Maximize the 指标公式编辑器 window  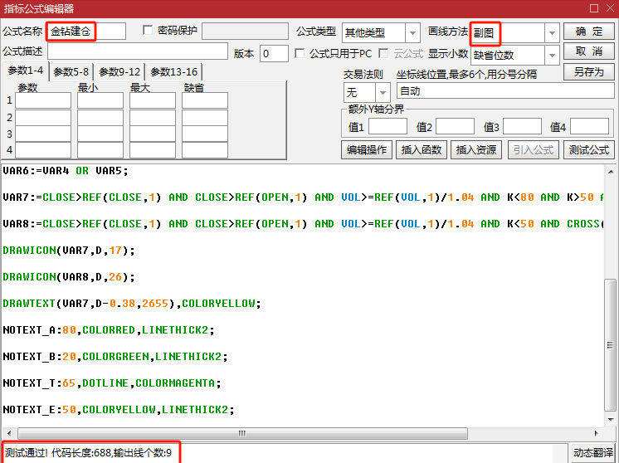tap(594, 8)
